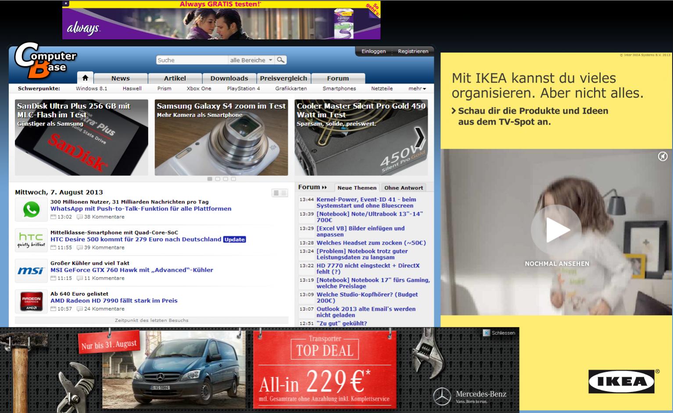The height and width of the screenshot is (413, 673).
Task: Open MSI GeForce GTX 760 Hawk headline
Action: [x=132, y=270]
